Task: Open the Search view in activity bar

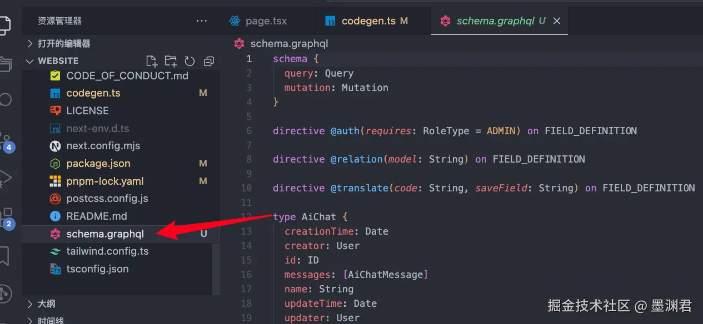Action: click(4, 100)
